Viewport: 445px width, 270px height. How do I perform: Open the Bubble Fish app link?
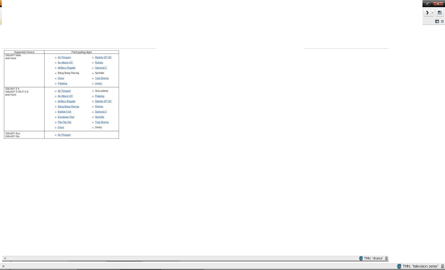[64, 112]
